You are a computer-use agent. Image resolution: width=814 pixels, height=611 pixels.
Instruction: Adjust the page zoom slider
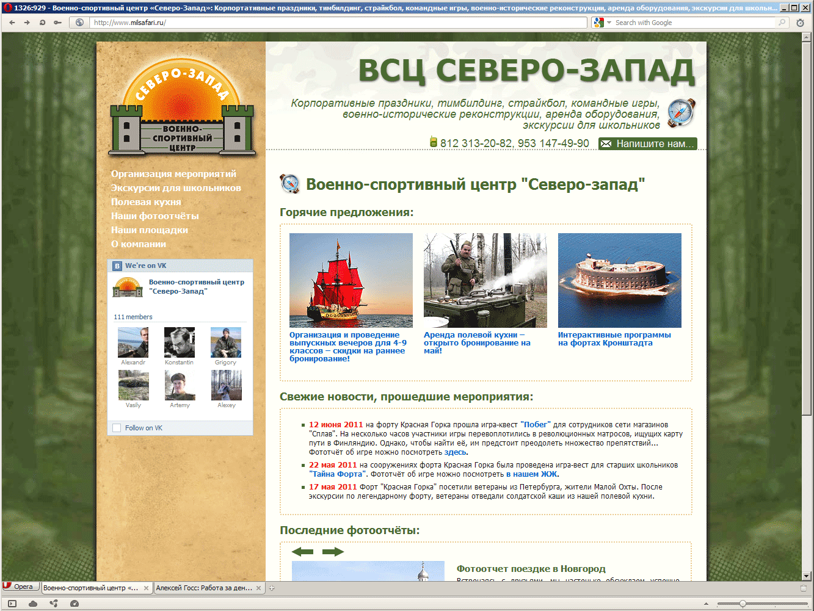pos(743,604)
